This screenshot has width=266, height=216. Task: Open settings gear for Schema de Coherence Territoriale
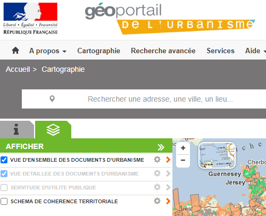pos(157,201)
